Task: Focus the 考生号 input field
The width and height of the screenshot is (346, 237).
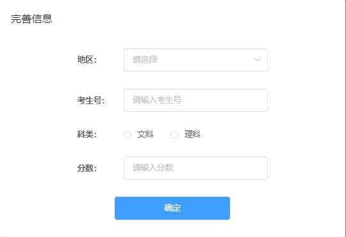Action: 195,100
